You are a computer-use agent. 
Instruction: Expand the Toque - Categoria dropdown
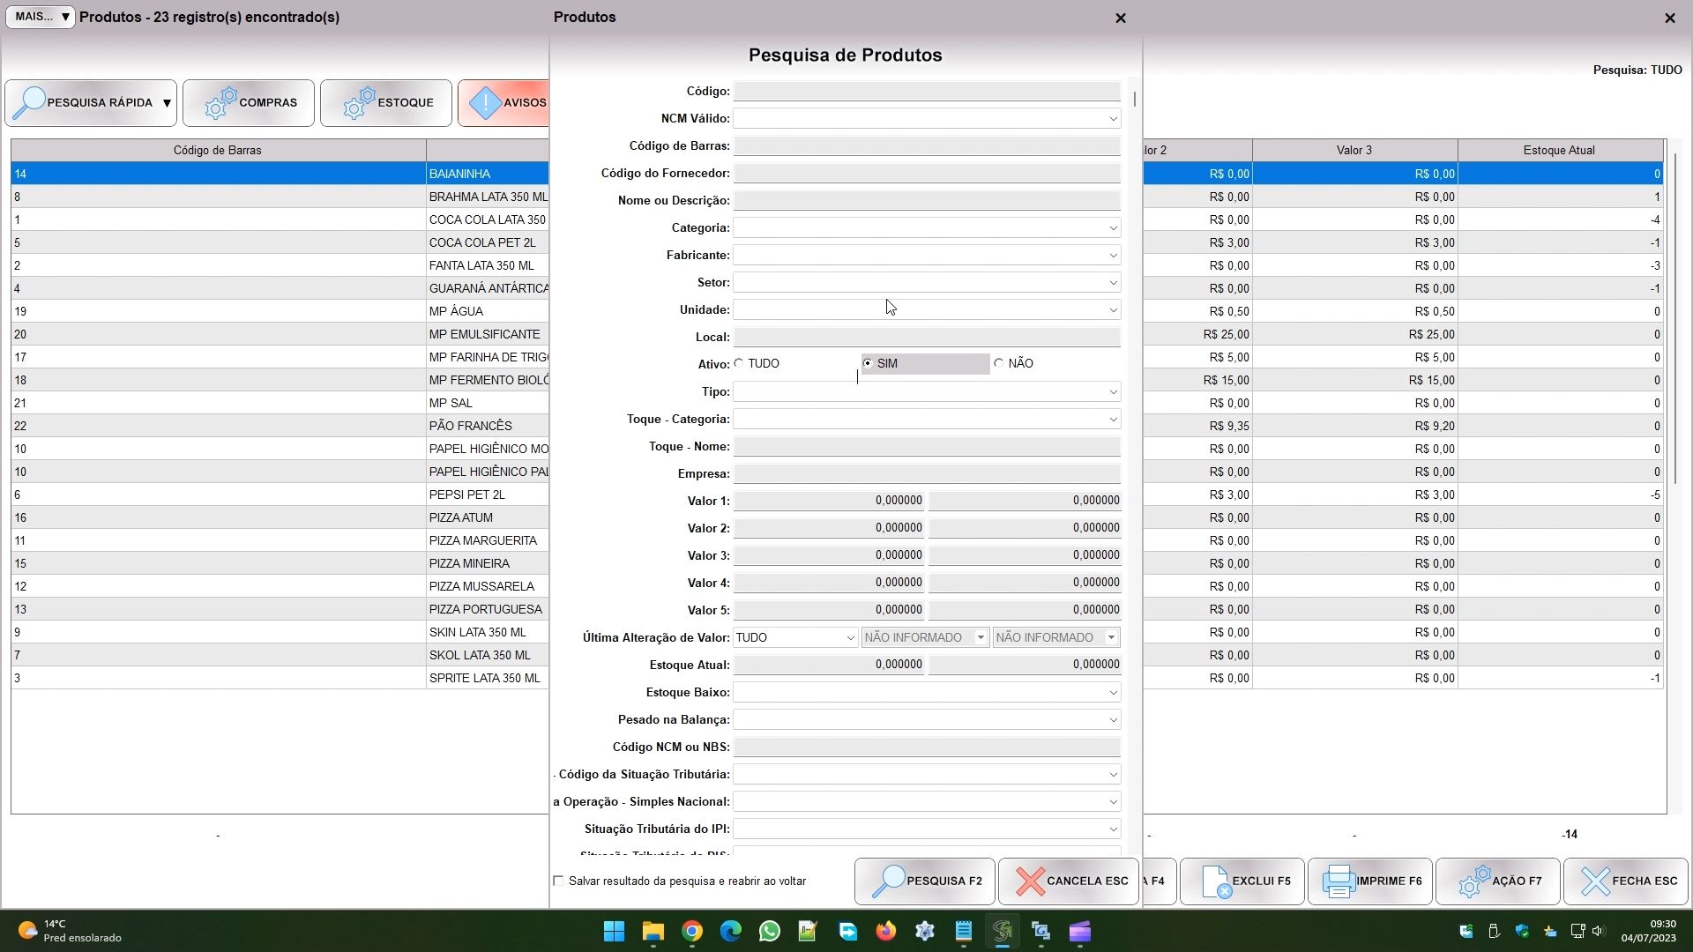1113,419
